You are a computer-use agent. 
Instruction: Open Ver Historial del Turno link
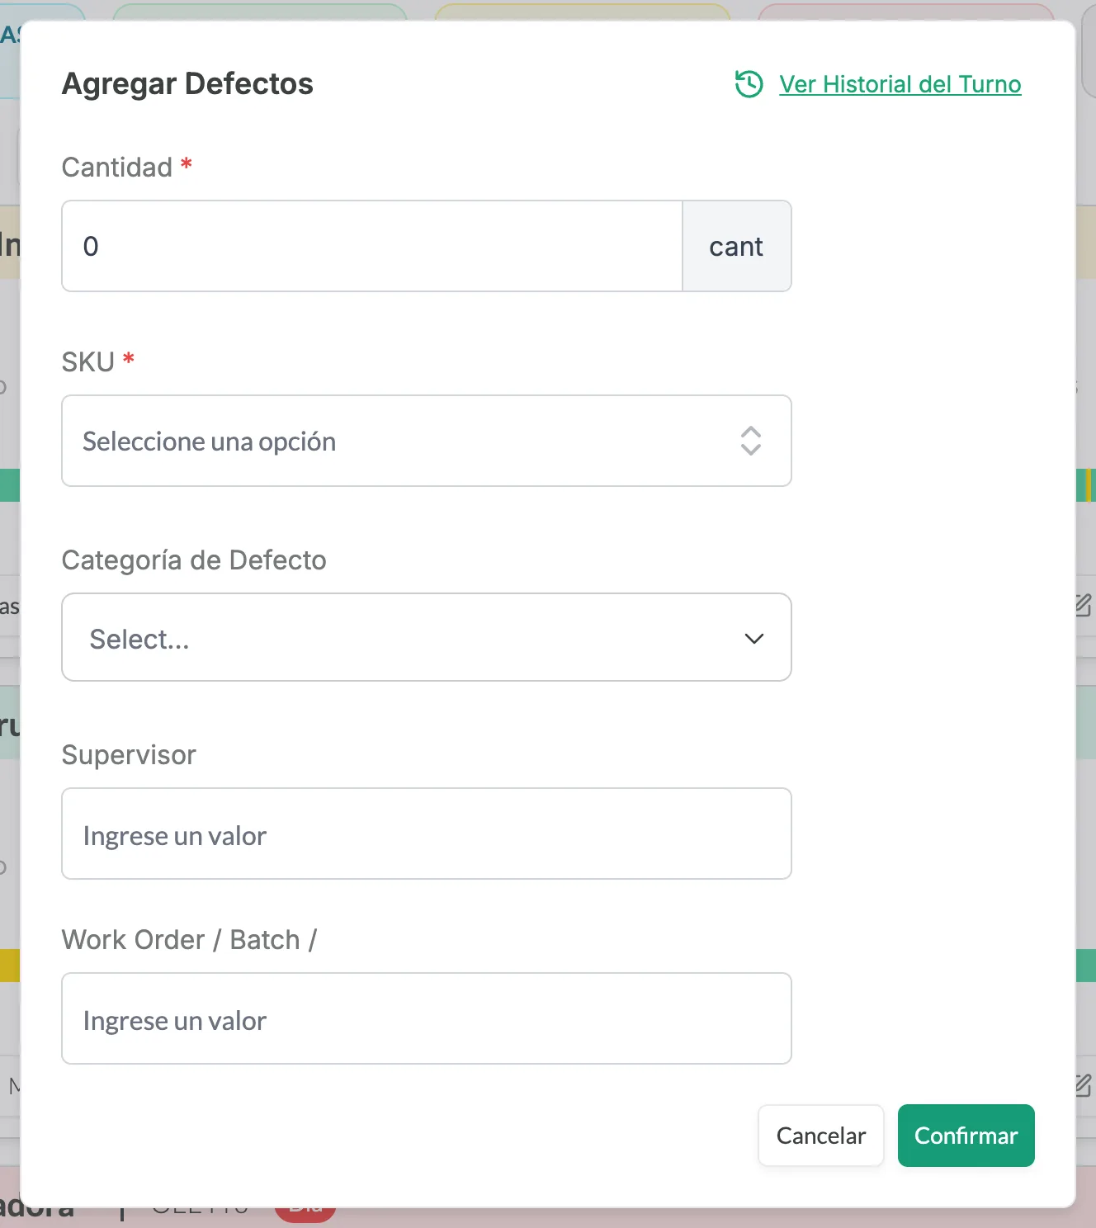[x=900, y=84]
